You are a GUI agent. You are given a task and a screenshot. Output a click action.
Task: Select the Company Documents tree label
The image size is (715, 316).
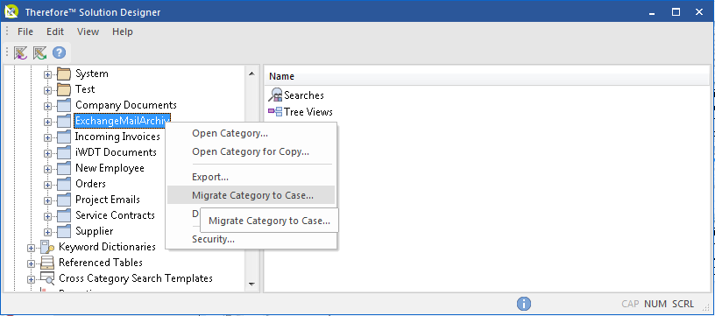pyautogui.click(x=126, y=105)
